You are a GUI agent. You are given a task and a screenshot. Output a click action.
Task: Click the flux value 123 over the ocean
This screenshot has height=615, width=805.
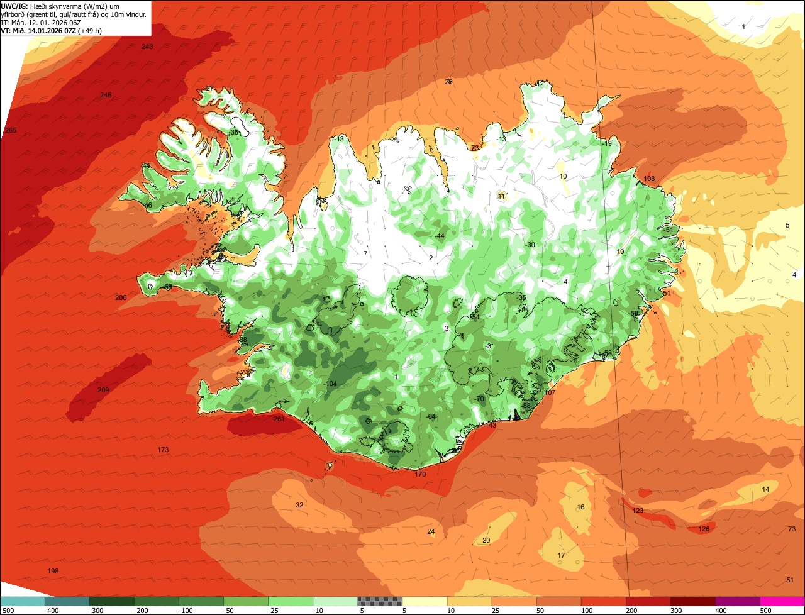click(x=638, y=511)
